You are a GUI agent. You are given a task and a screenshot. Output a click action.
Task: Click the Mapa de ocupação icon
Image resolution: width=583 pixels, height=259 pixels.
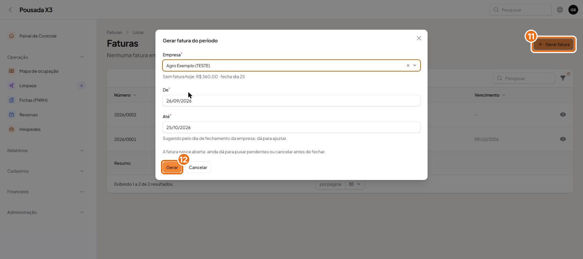point(12,71)
